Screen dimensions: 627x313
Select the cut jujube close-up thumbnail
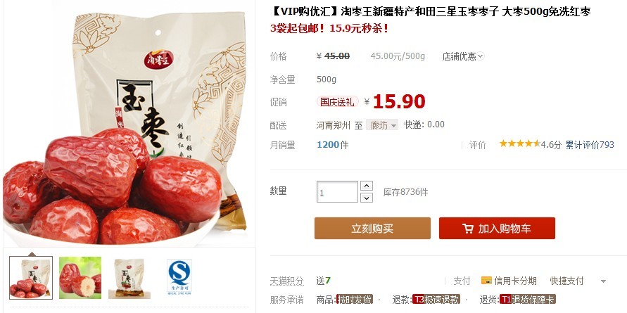(x=80, y=277)
